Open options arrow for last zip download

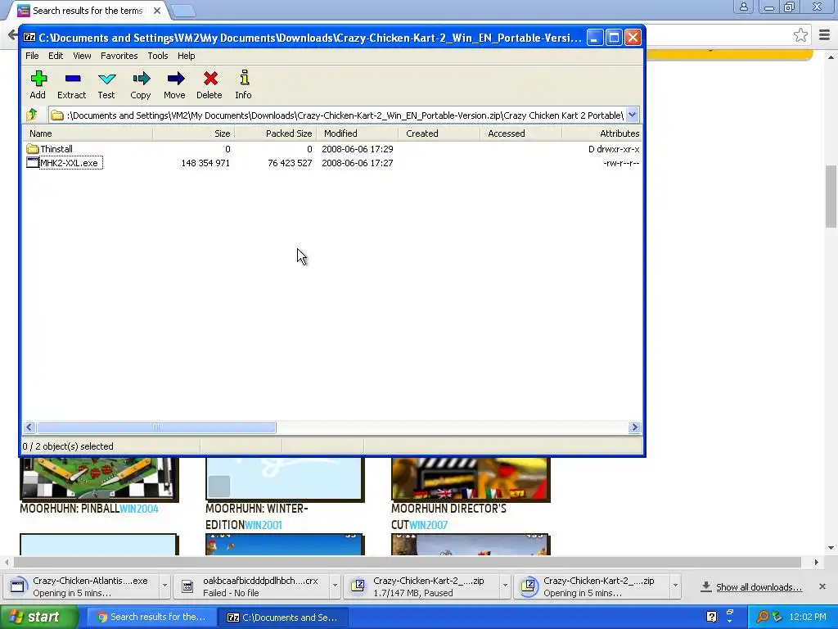pos(675,586)
